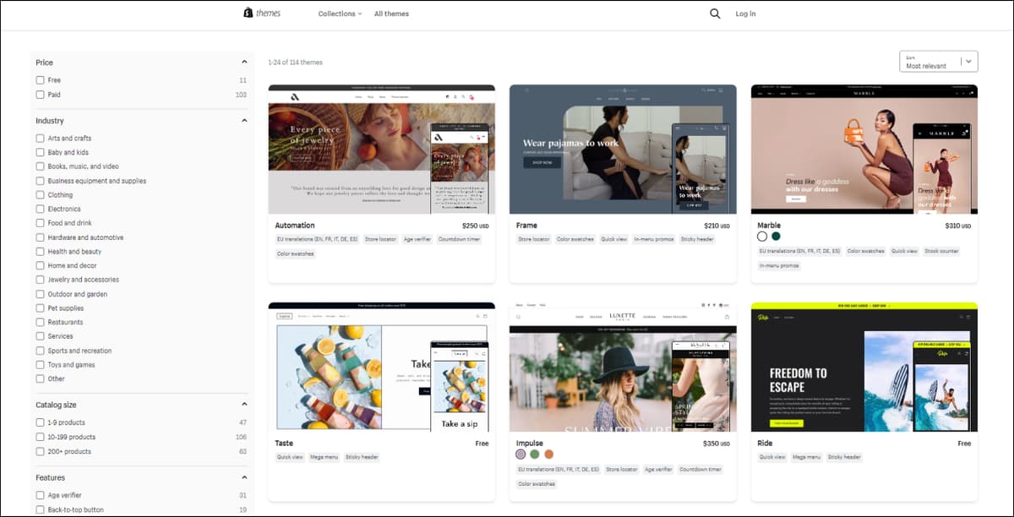Select Impulse's purple color swatch
Image resolution: width=1014 pixels, height=517 pixels.
[x=521, y=454]
